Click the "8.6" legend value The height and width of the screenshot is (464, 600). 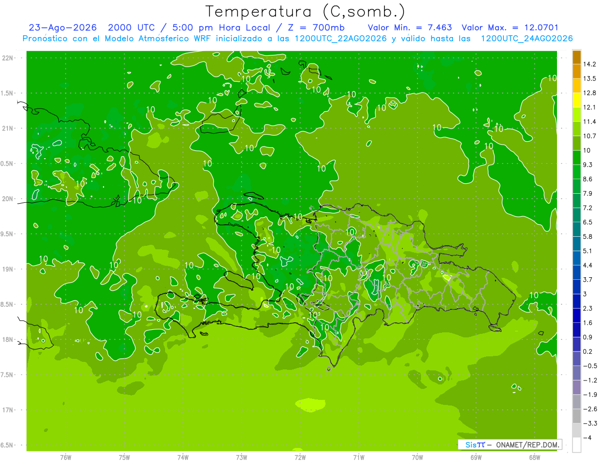point(588,179)
